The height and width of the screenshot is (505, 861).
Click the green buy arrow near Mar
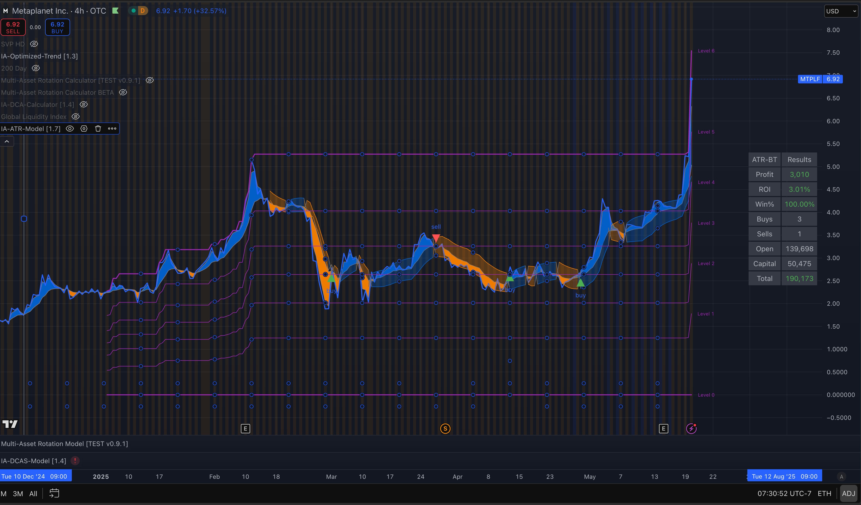[x=331, y=278]
